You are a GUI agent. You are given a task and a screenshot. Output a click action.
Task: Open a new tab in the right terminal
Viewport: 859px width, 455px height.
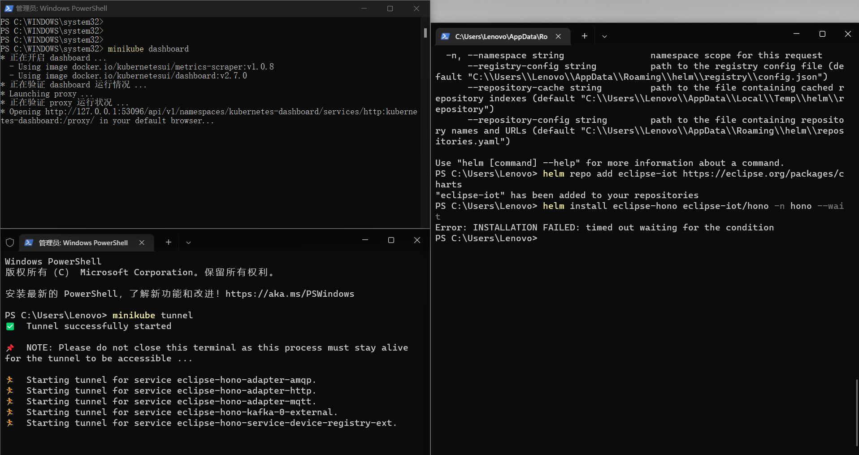584,36
